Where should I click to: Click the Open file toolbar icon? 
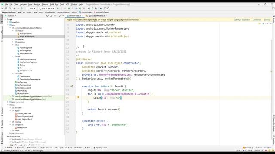(3, 9)
